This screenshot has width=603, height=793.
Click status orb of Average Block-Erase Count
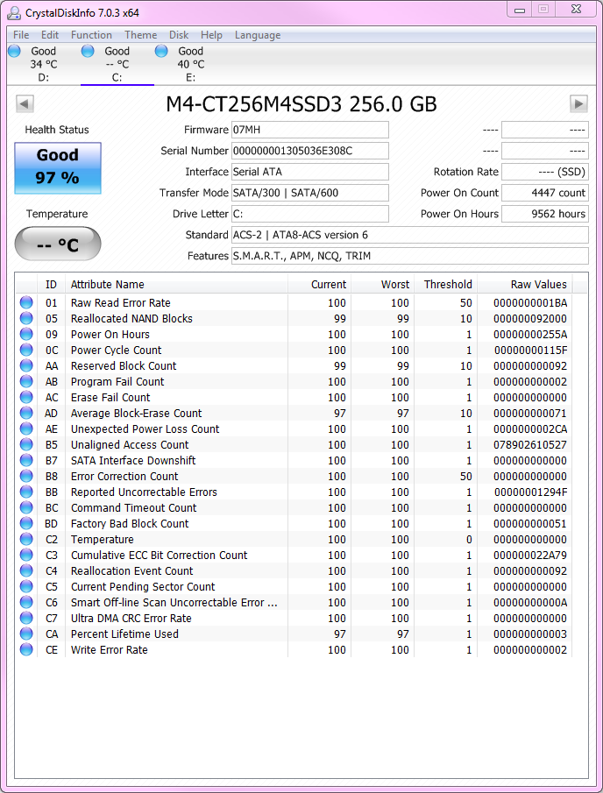[26, 413]
